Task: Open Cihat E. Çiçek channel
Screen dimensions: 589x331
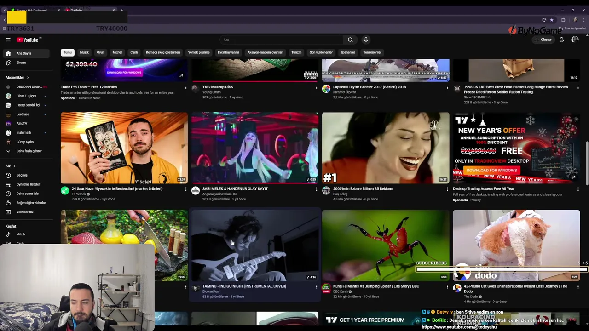Action: coord(25,96)
